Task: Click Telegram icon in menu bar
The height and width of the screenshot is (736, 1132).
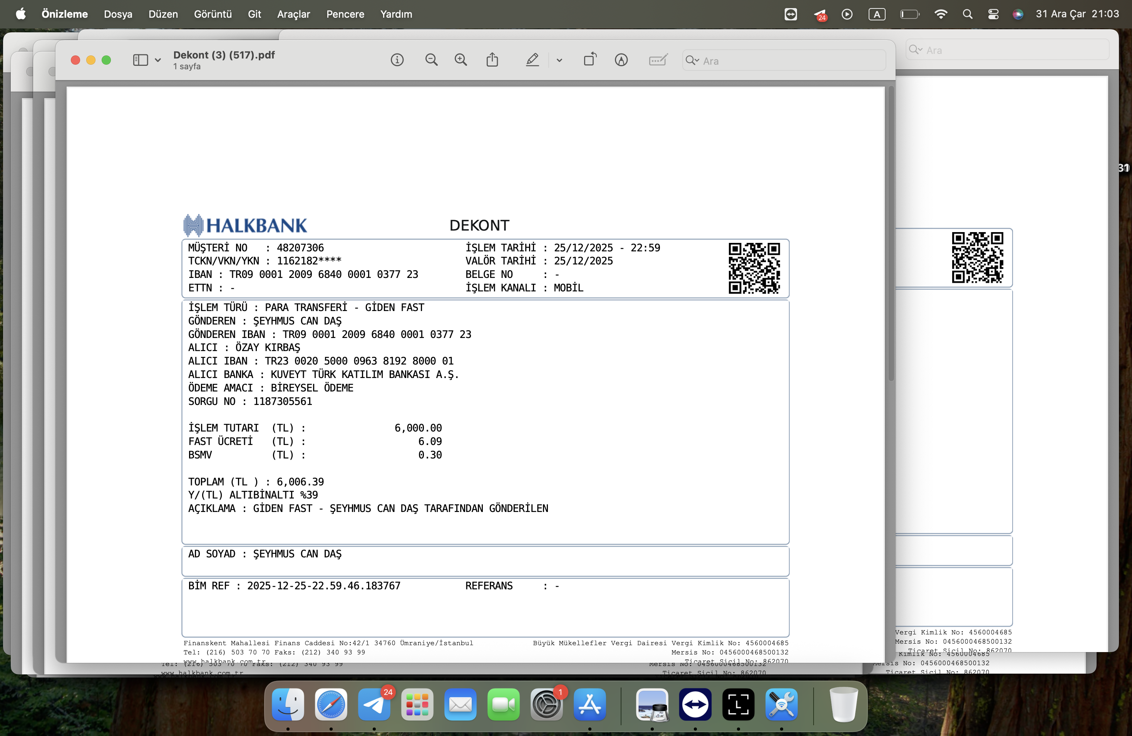Action: [820, 15]
